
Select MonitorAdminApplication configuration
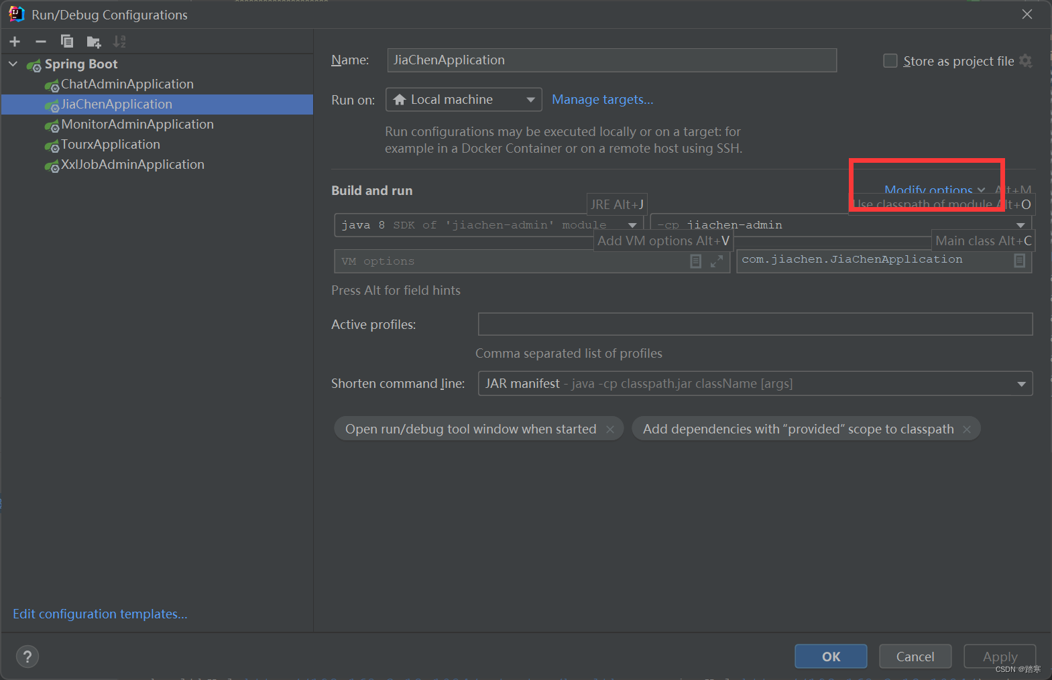pyautogui.click(x=137, y=125)
